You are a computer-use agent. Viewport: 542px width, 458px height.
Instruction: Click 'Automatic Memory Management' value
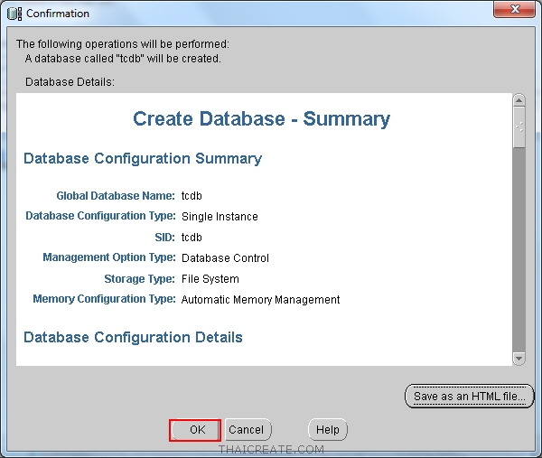click(261, 300)
